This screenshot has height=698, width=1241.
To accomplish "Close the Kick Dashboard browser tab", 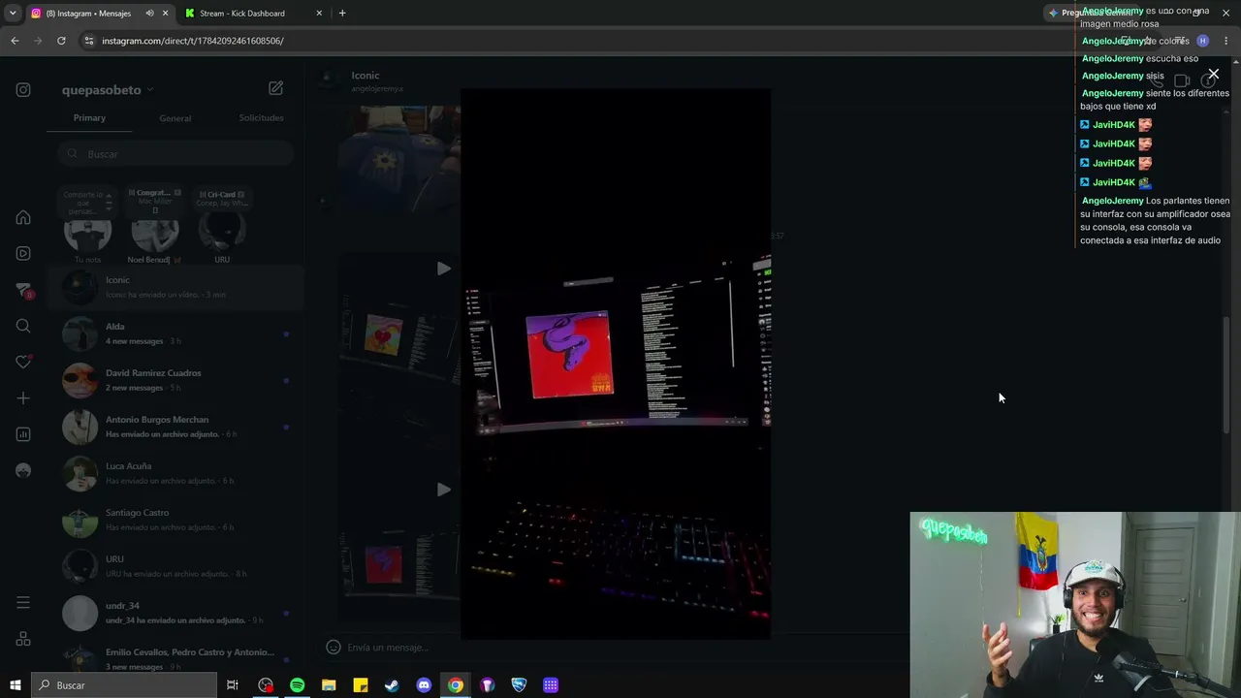I will pyautogui.click(x=319, y=14).
